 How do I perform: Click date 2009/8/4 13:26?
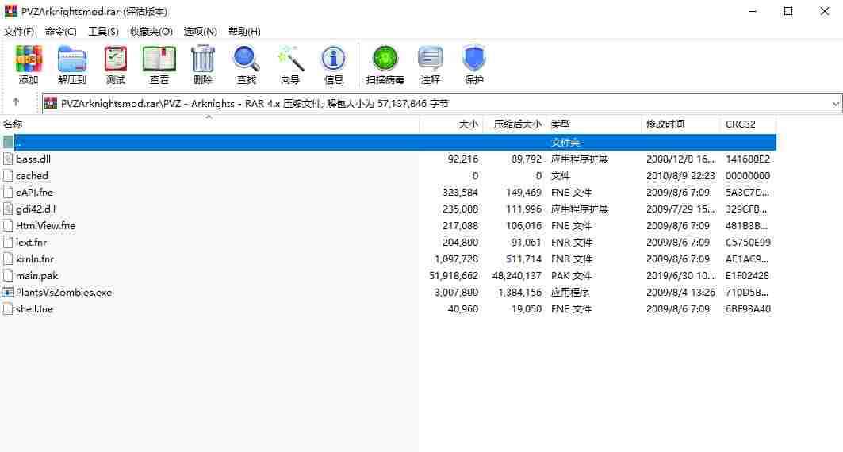[680, 293]
